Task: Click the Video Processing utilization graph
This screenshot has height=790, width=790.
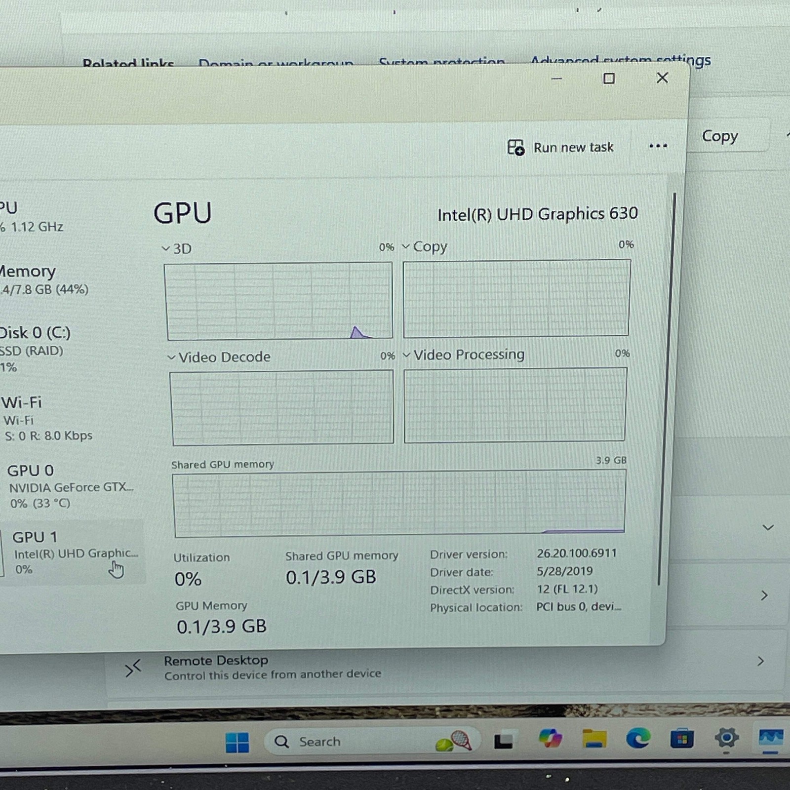Action: [515, 405]
